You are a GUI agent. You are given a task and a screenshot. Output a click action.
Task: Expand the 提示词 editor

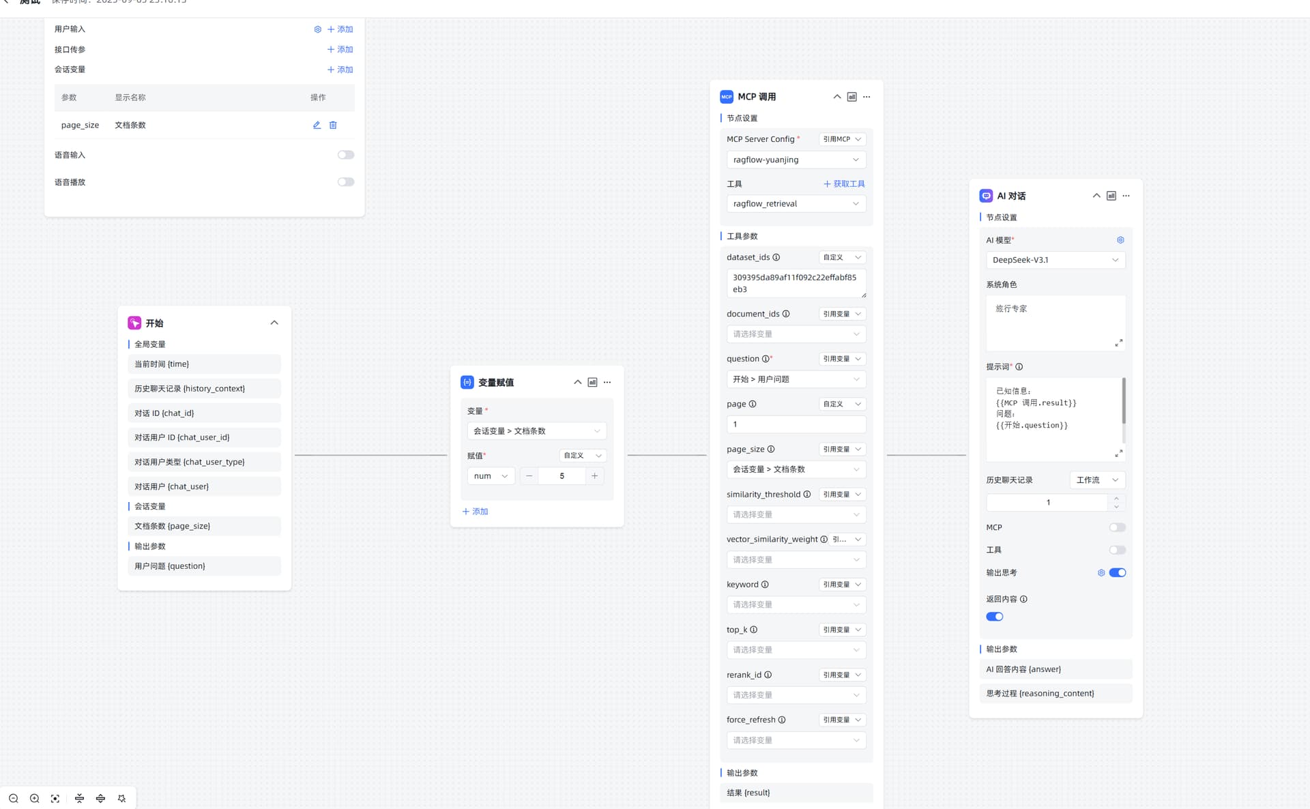pyautogui.click(x=1118, y=454)
